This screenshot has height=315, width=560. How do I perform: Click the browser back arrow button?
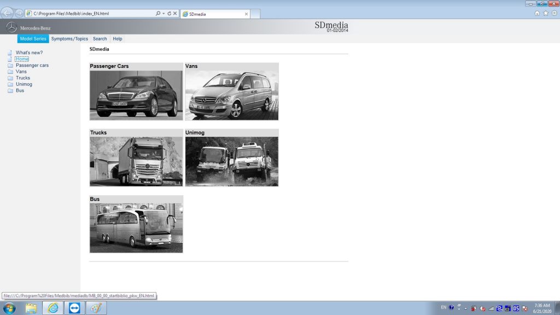(x=7, y=13)
